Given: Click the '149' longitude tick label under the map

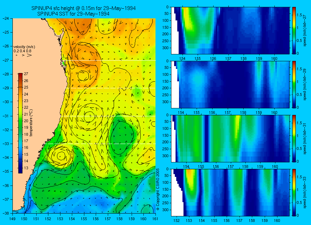Looking at the screenshot, I should pos(12,219).
